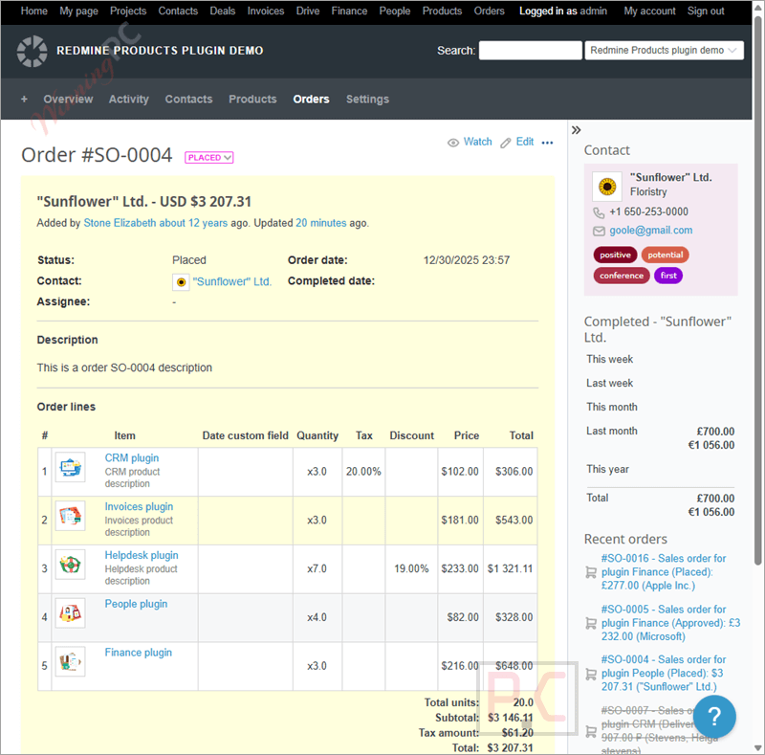Click the Sunflower avatar in sidebar contact
The width and height of the screenshot is (765, 755).
(x=607, y=187)
